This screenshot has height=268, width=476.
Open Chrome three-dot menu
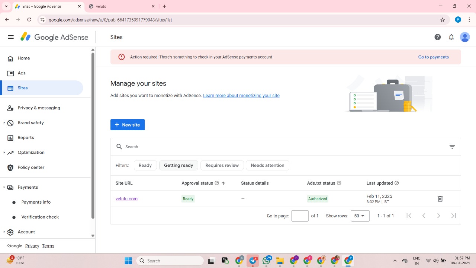469,20
